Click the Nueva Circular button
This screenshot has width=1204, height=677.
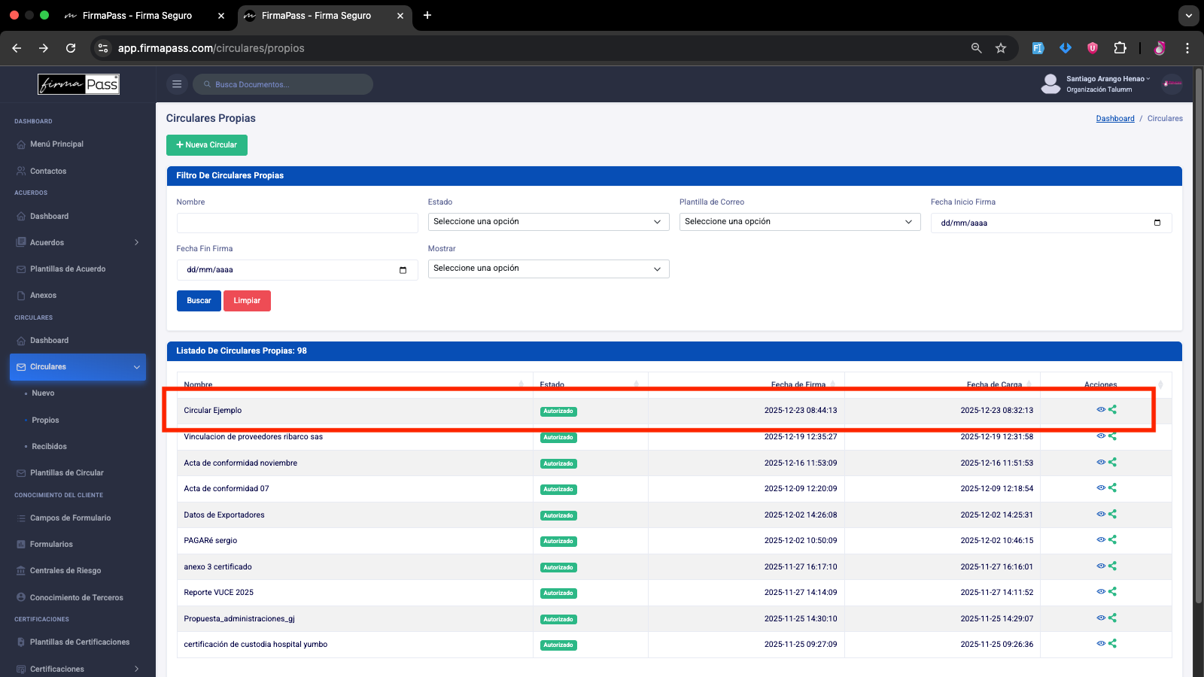207,145
